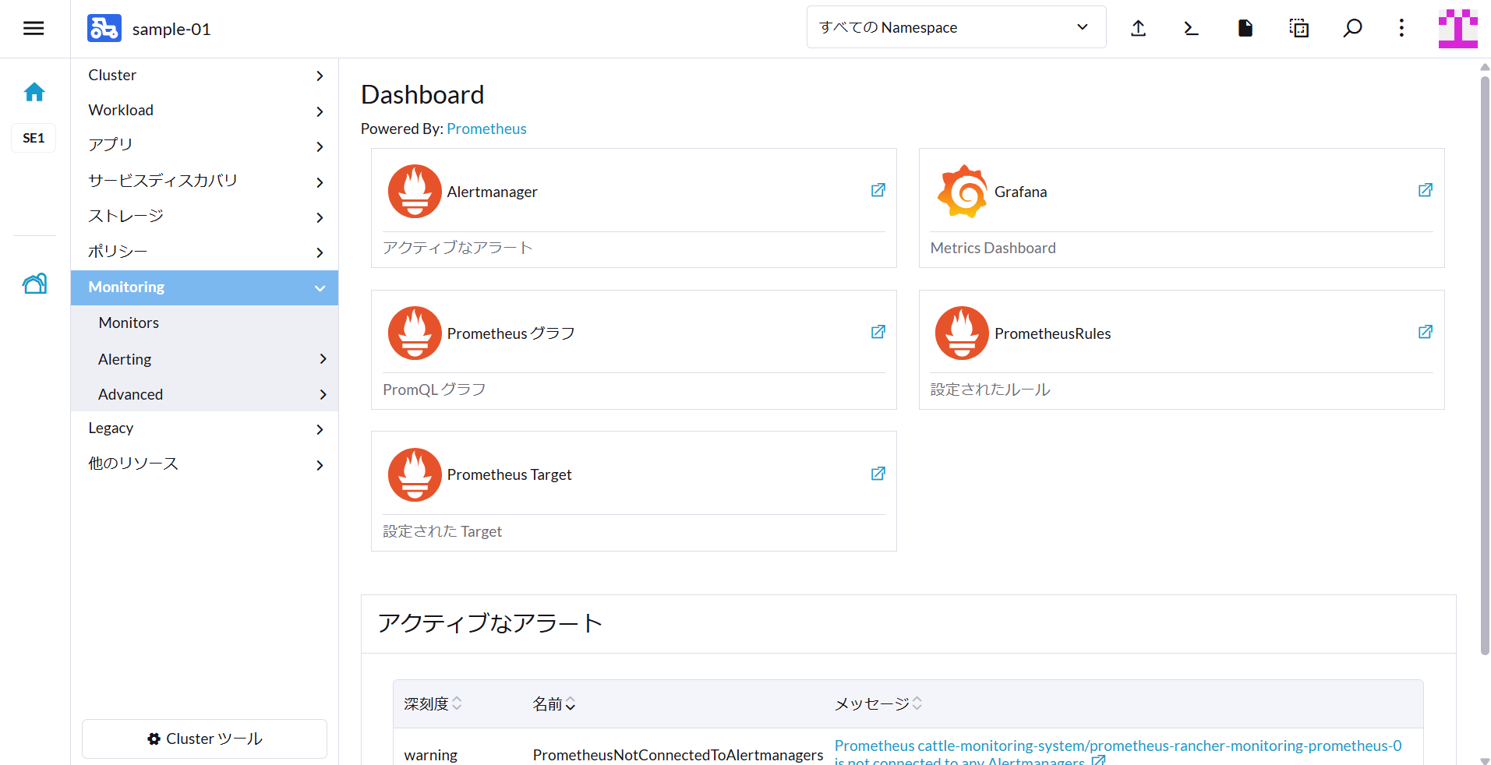Expand the Alerting submenu chevron
This screenshot has height=765, width=1491.
[323, 359]
